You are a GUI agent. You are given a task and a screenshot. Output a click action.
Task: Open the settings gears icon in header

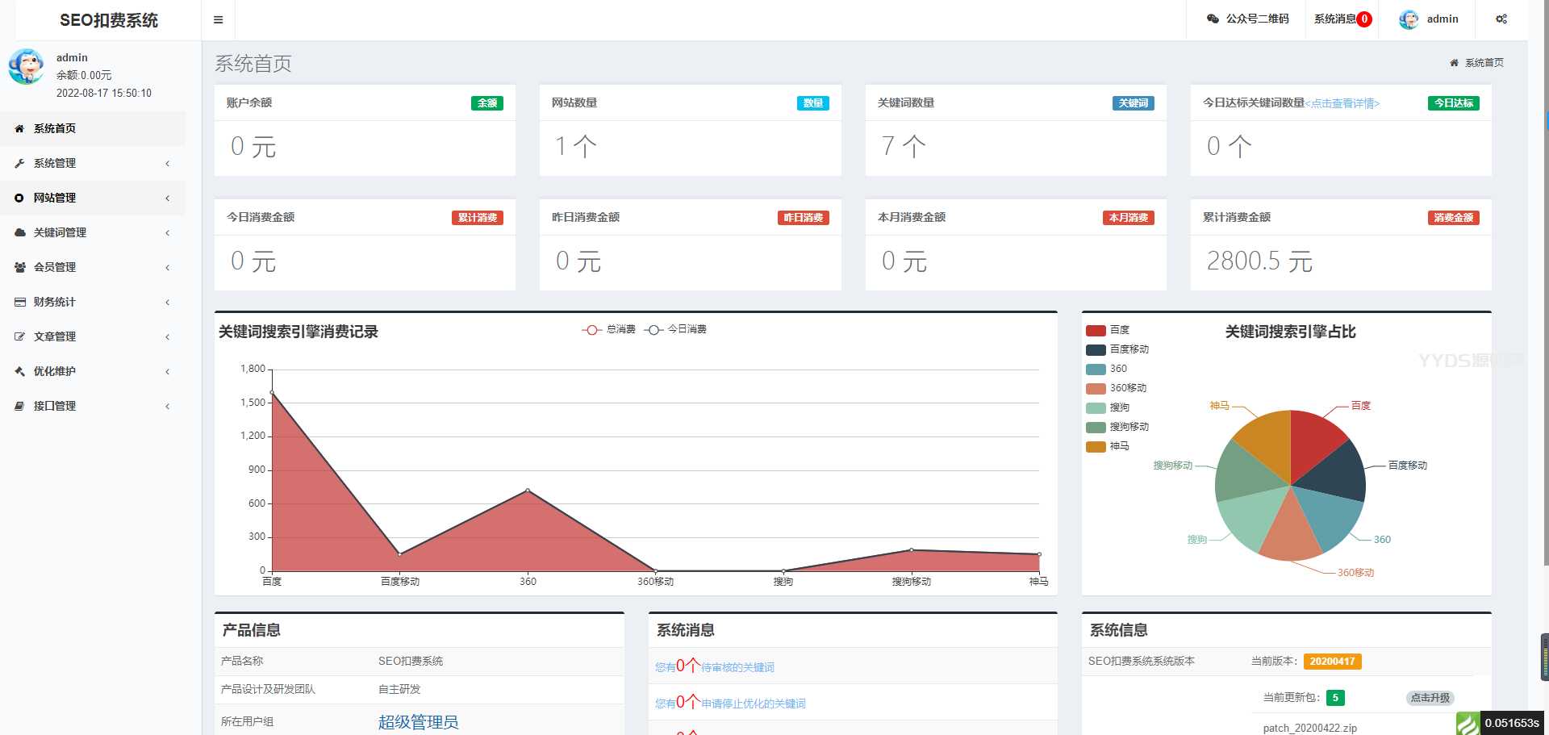1501,19
